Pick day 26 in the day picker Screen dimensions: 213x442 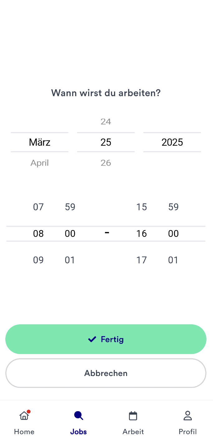click(106, 162)
